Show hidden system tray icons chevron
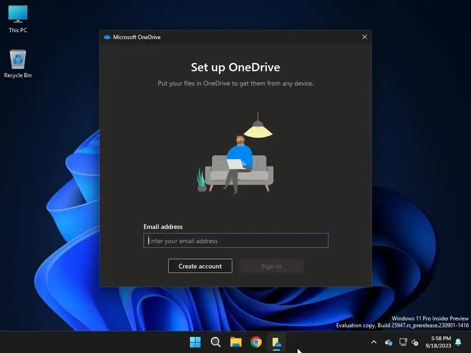The height and width of the screenshot is (353, 471). (x=374, y=342)
